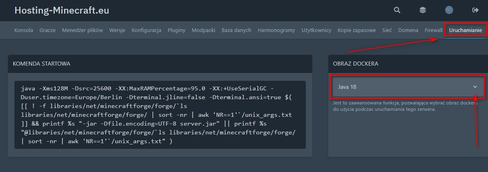Click the search magnifier icon
488x172 pixels.
pos(397,10)
